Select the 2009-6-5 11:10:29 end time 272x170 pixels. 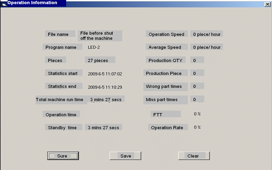tap(105, 87)
